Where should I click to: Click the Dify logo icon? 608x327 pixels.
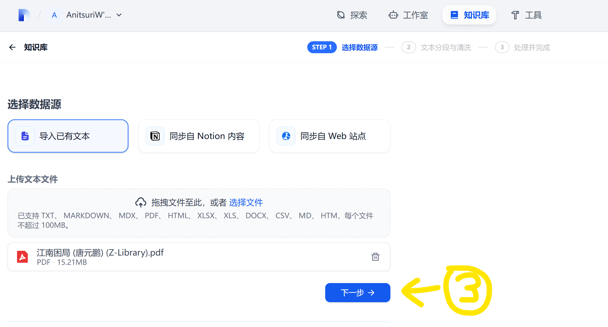click(24, 15)
